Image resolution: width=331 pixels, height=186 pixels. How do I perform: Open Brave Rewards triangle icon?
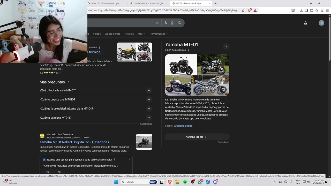pyautogui.click(x=255, y=10)
